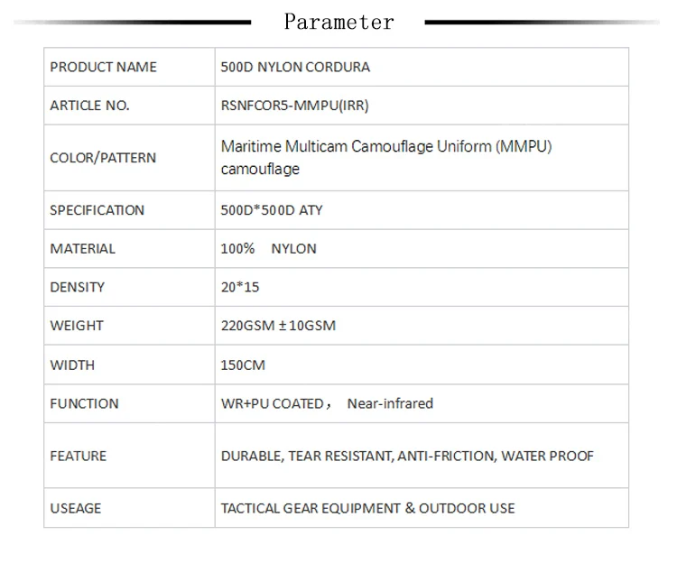677x563 pixels.
Task: Select the FEATURE label cell
Action: pos(129,456)
